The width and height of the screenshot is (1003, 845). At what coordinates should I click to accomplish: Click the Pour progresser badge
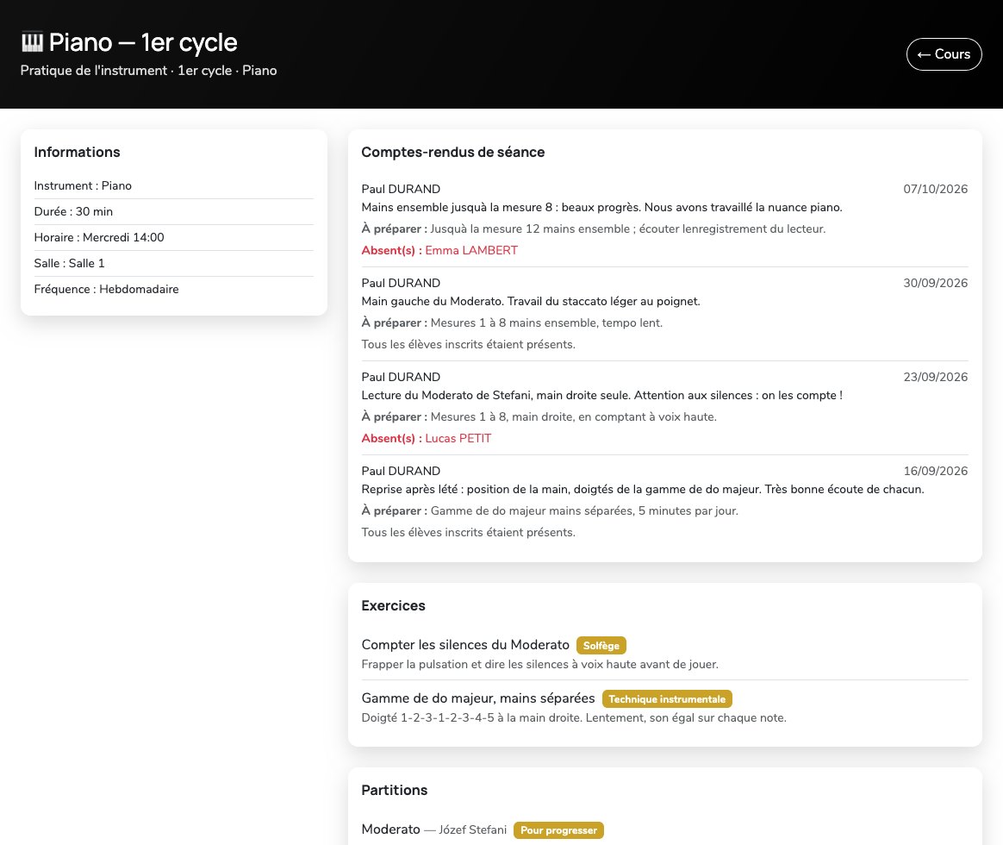coord(558,830)
